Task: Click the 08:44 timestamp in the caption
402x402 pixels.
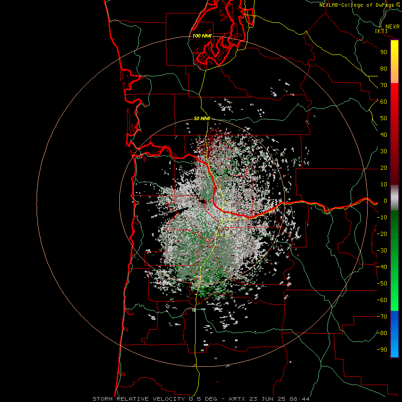Action: tap(299, 399)
